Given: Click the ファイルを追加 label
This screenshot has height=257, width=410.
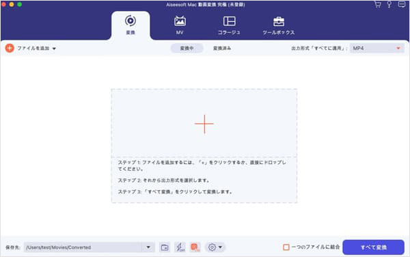Looking at the screenshot, I should pos(33,49).
